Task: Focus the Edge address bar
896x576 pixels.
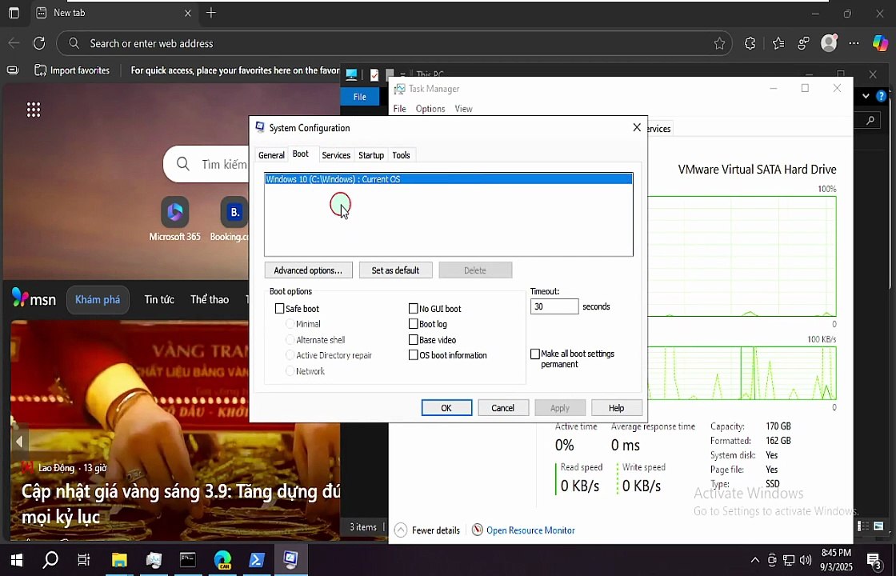Action: (394, 43)
